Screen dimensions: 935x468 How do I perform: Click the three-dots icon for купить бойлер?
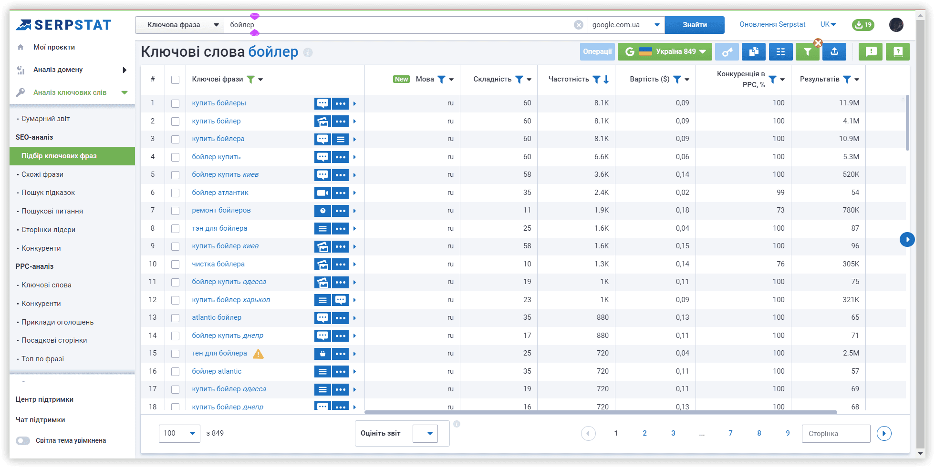341,122
